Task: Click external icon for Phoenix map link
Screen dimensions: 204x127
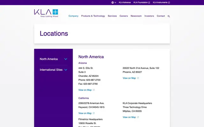Action: click(138, 78)
